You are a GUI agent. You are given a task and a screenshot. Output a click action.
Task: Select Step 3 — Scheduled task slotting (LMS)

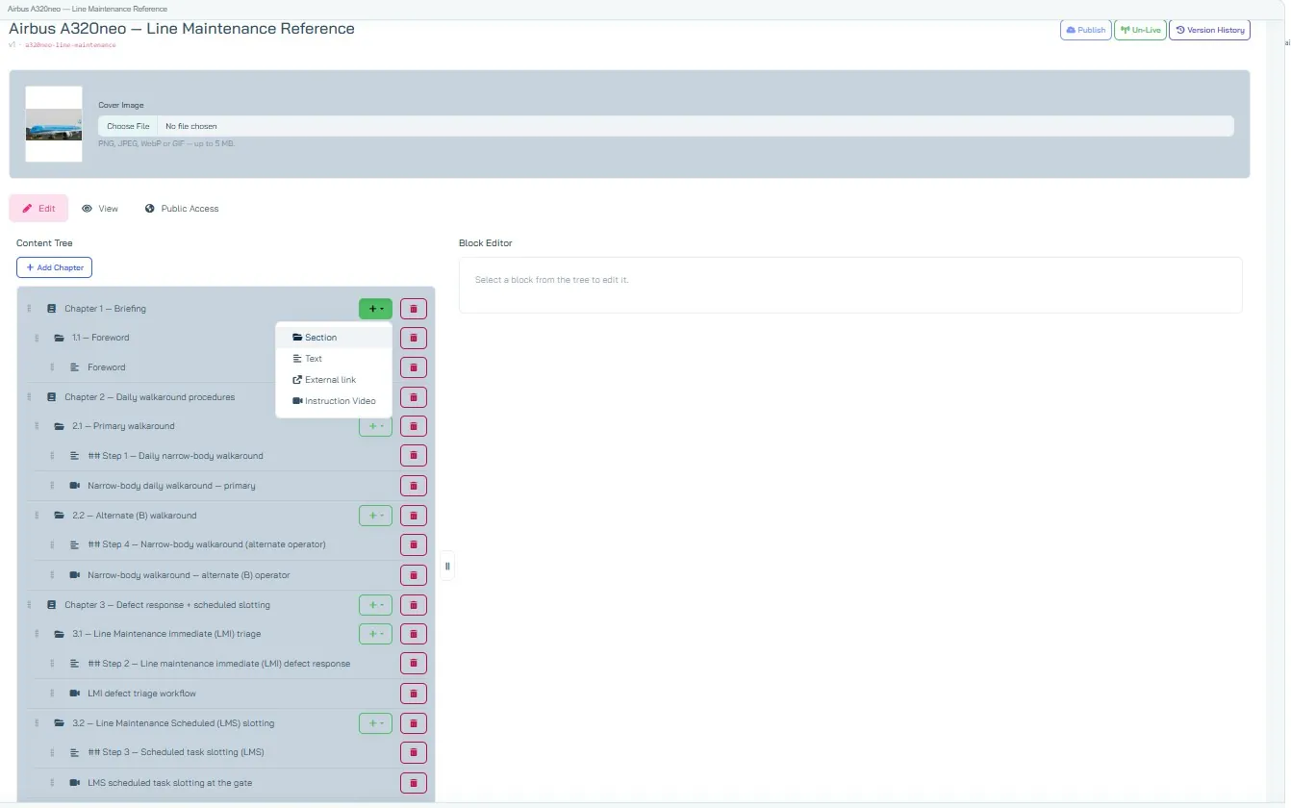[x=176, y=752]
